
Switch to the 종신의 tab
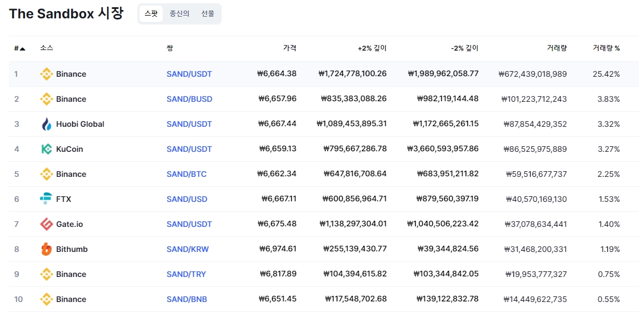tap(179, 13)
